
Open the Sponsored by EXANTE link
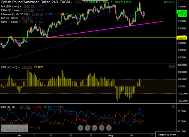point(14,128)
